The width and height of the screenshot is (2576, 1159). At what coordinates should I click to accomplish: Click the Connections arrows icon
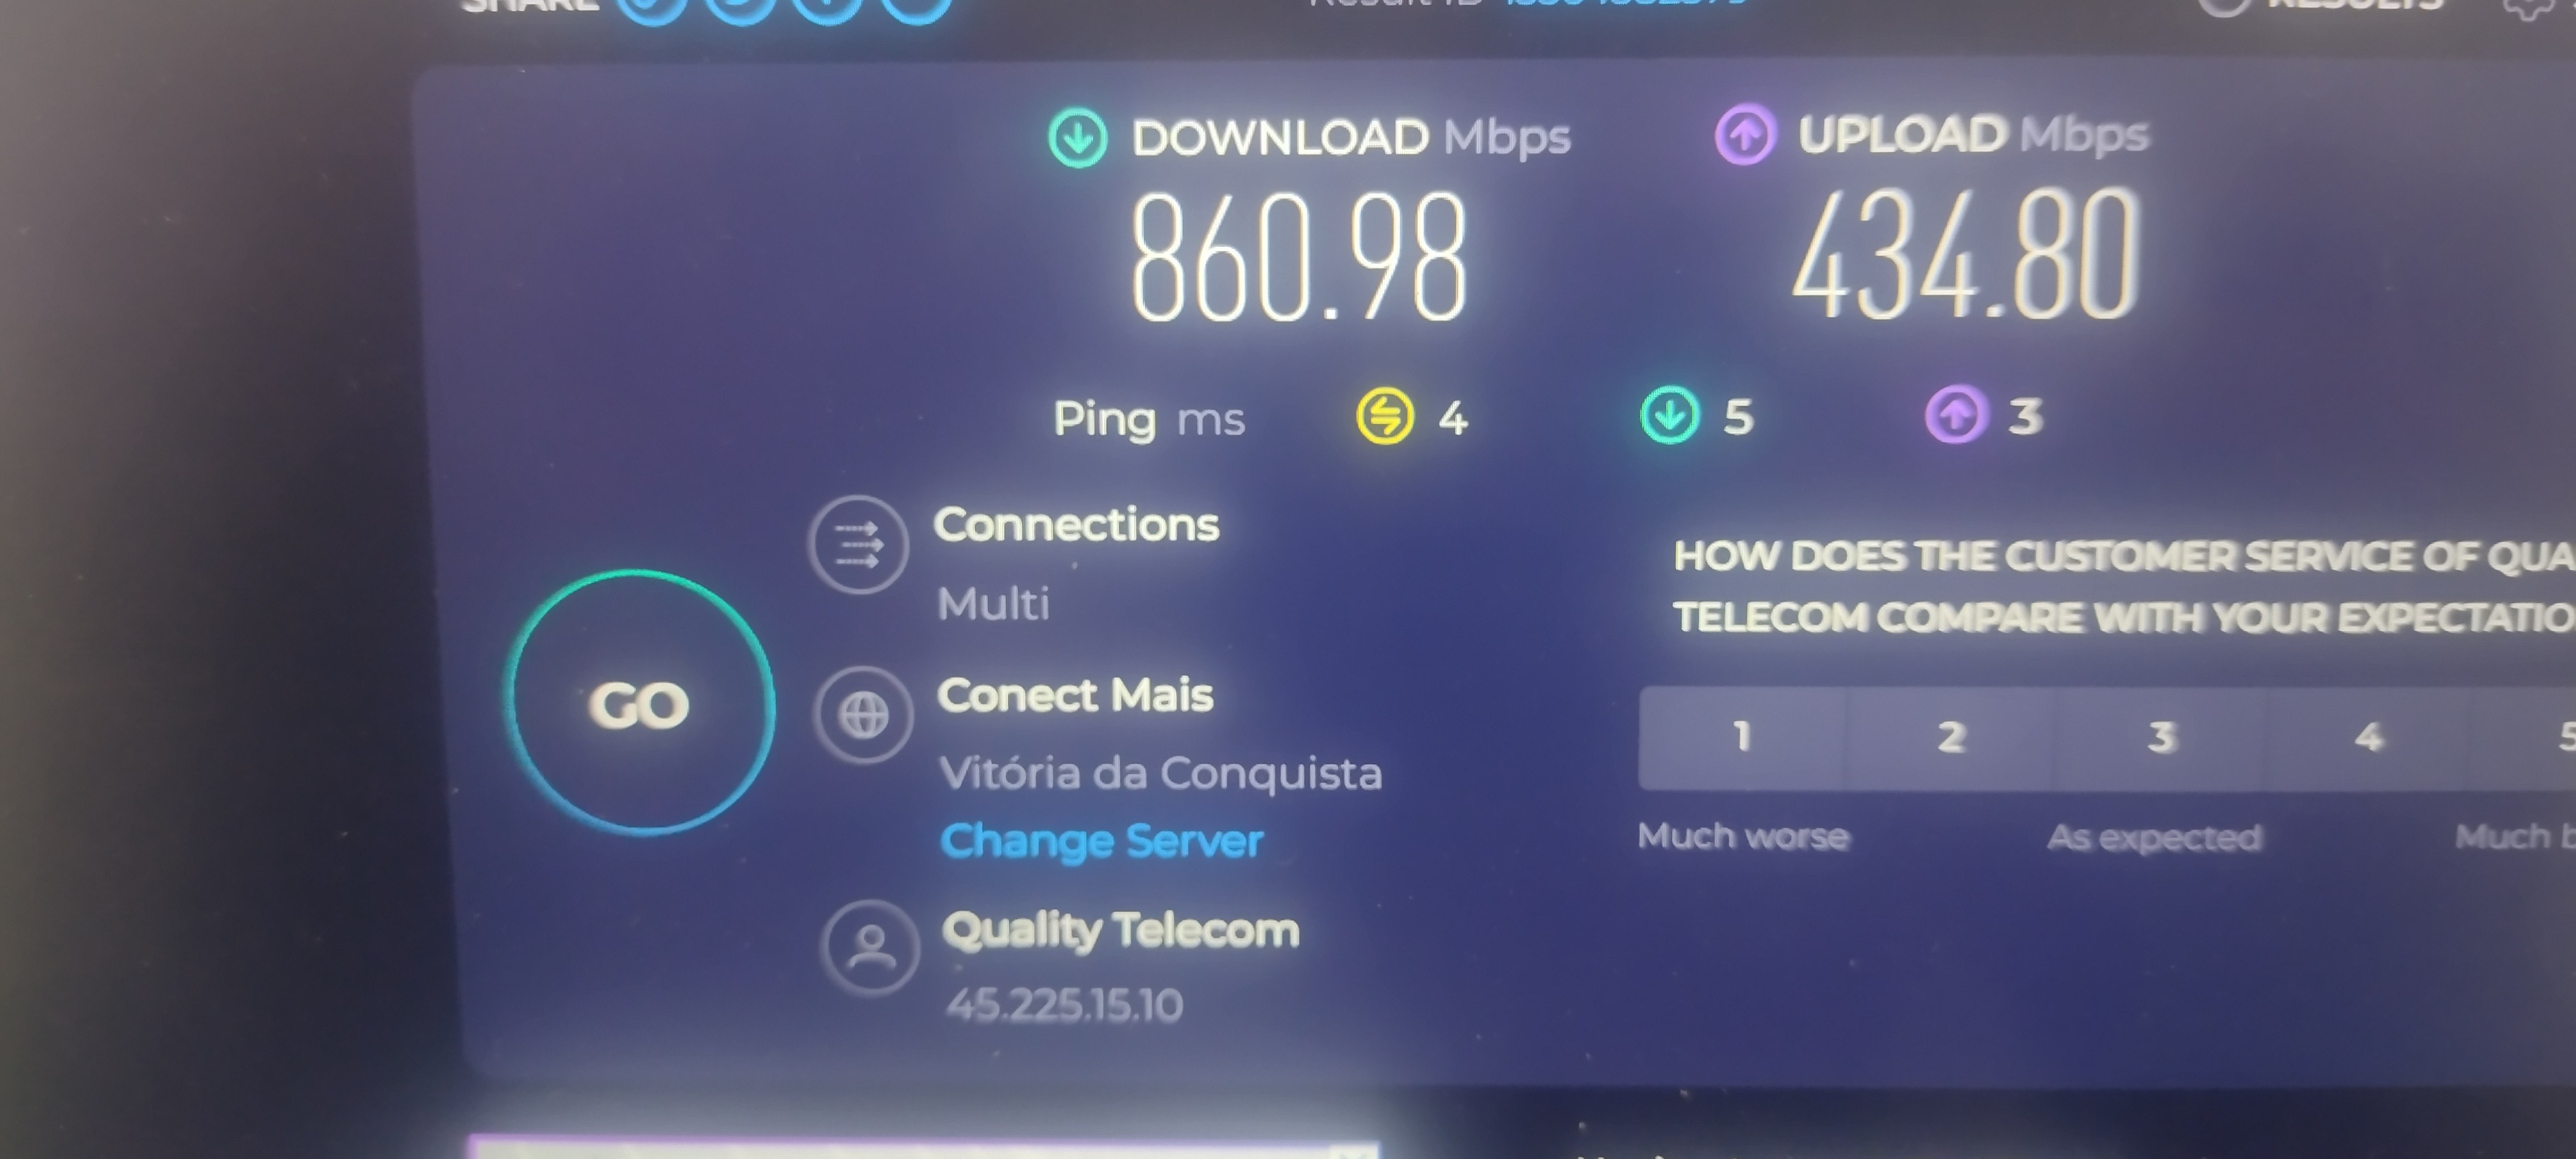(x=858, y=545)
